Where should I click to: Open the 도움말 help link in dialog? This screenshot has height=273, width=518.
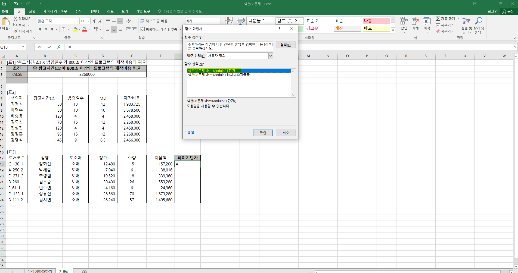(x=189, y=132)
